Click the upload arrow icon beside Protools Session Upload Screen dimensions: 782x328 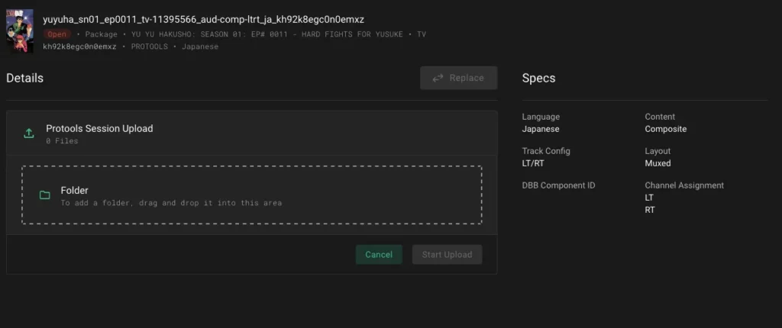29,133
